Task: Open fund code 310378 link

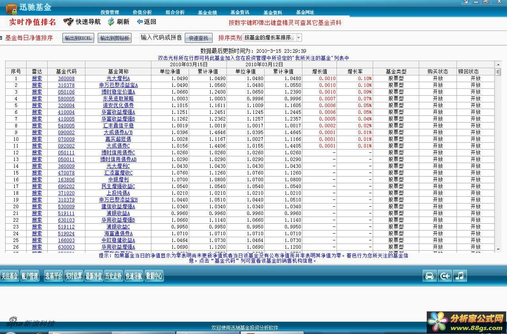Action: click(x=66, y=85)
